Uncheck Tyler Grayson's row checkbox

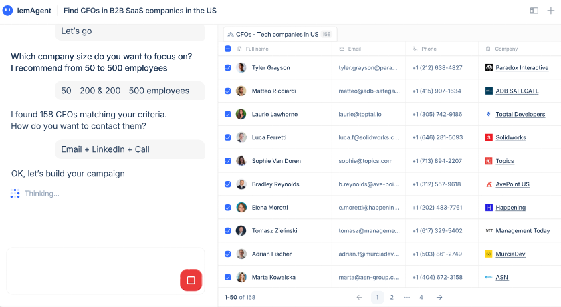coord(228,68)
